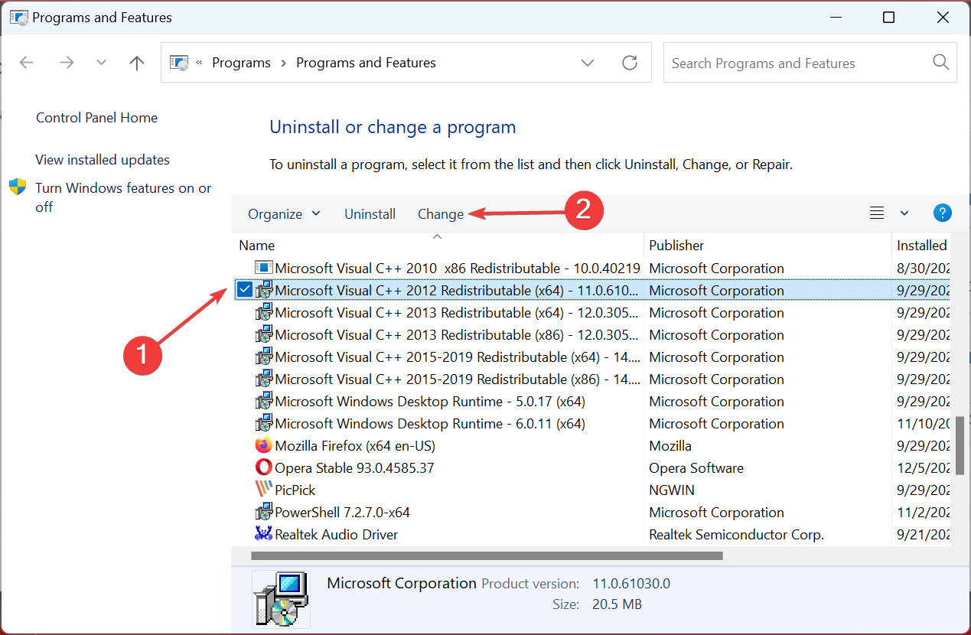Open View installed updates link

pos(103,160)
